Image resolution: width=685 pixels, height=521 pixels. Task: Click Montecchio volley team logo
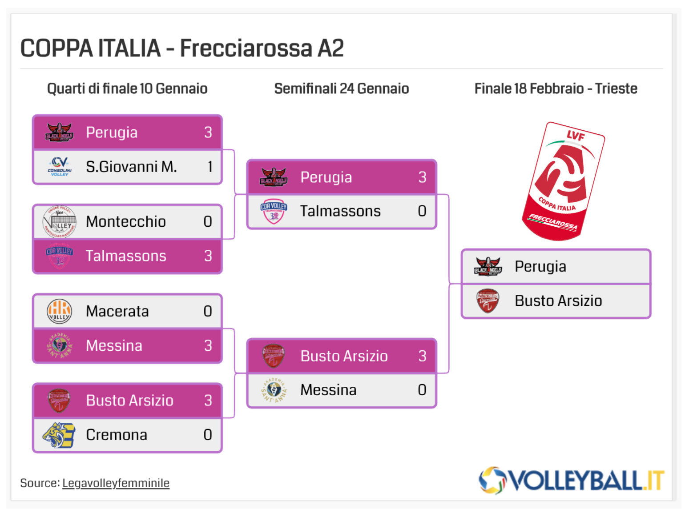tap(59, 221)
